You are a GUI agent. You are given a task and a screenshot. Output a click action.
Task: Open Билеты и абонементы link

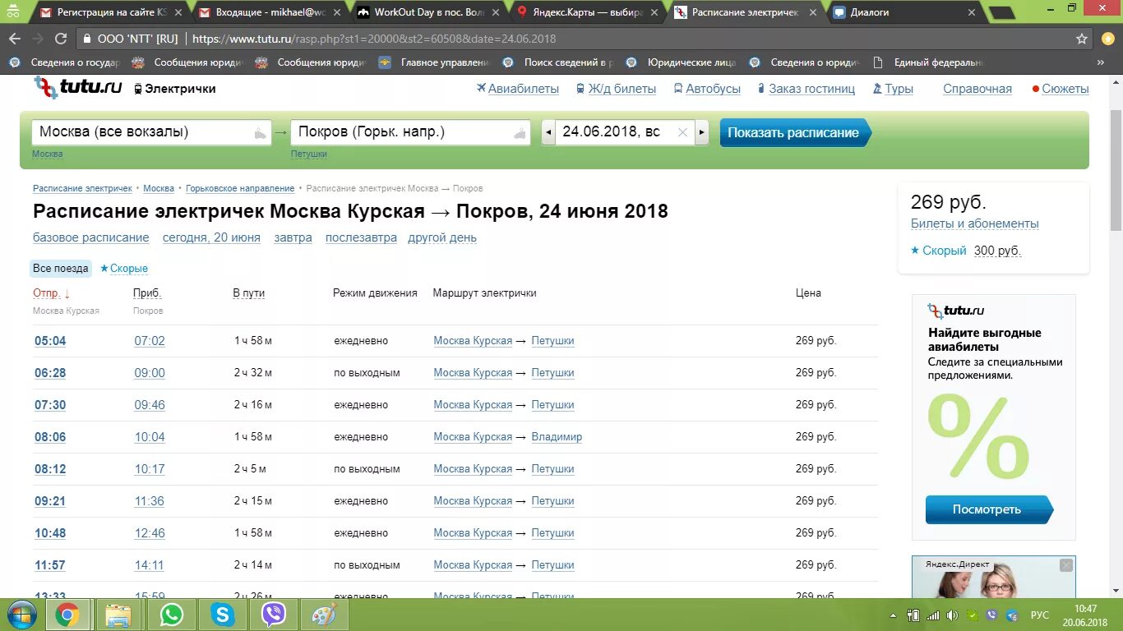click(x=975, y=223)
